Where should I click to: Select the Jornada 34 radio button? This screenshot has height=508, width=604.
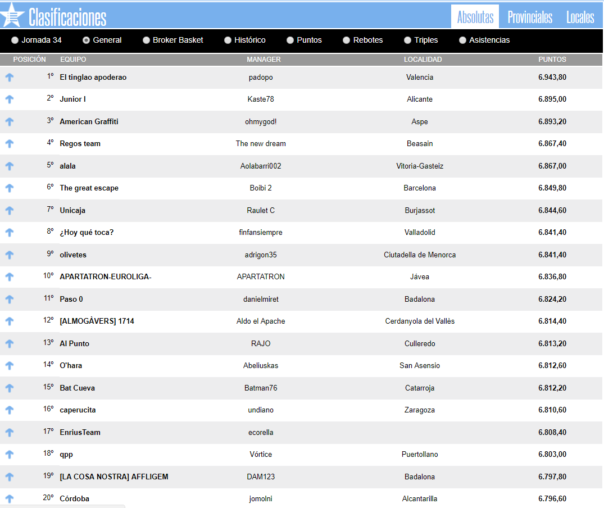pos(15,40)
